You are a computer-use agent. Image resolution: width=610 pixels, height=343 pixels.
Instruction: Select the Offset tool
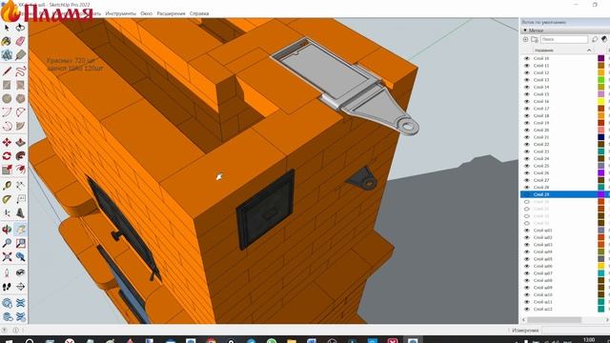(x=20, y=170)
